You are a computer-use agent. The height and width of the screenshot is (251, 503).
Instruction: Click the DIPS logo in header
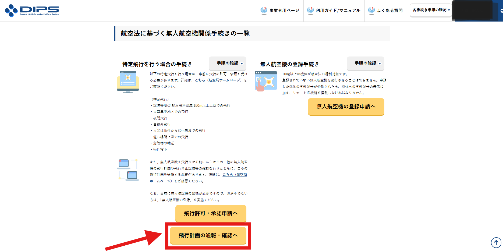[32, 10]
